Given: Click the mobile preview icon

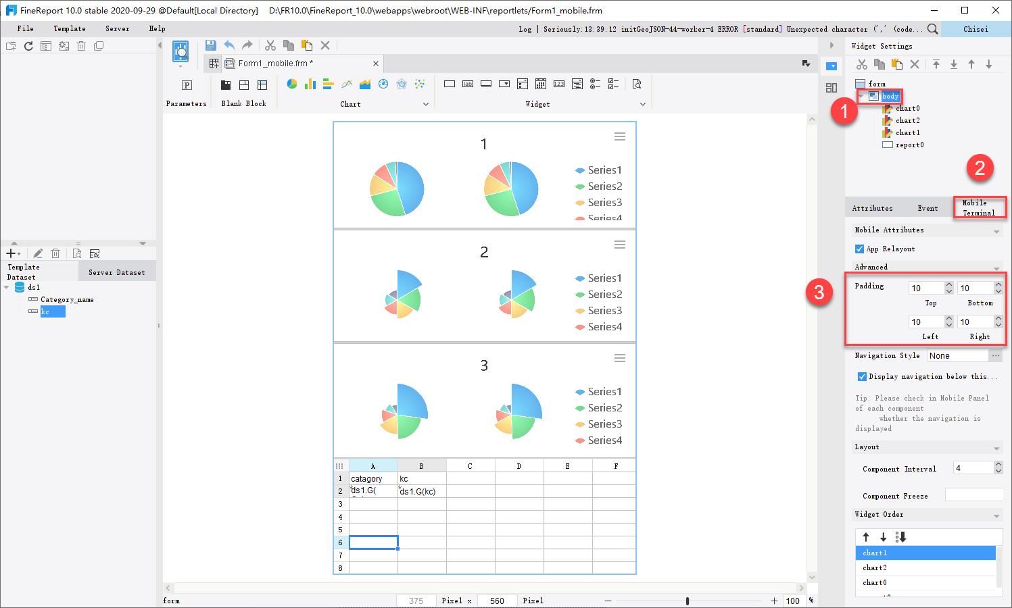Looking at the screenshot, I should pos(180,51).
